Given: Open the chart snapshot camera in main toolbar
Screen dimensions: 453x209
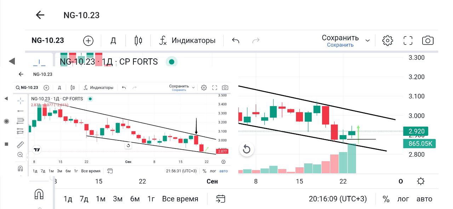Looking at the screenshot, I should click(x=428, y=40).
